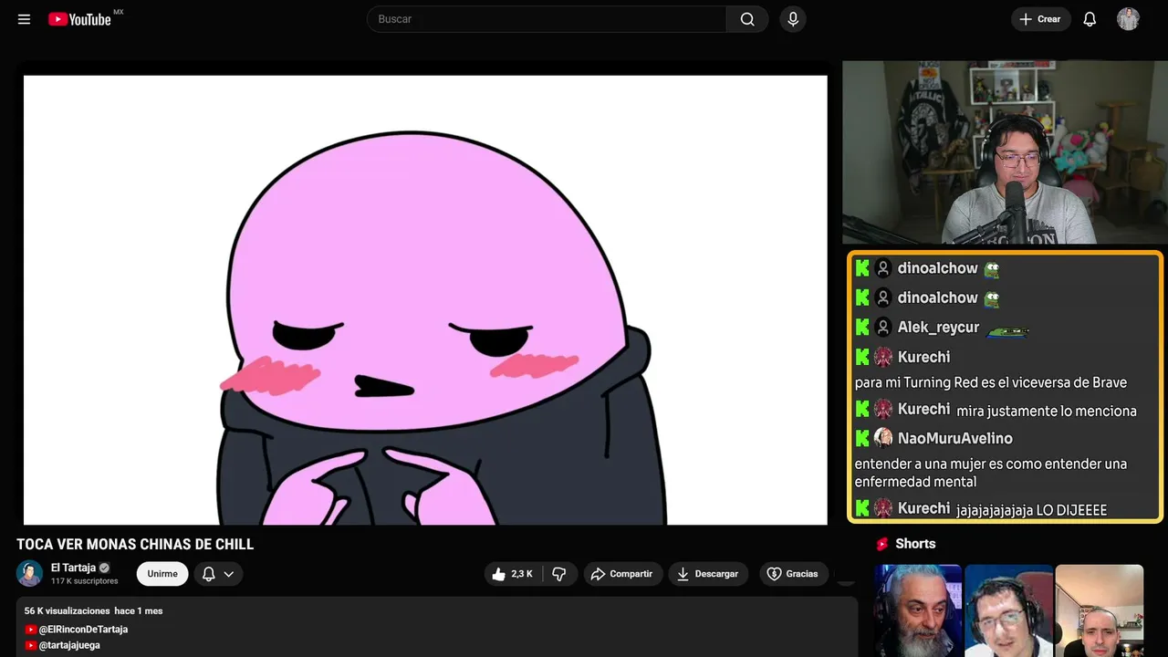This screenshot has width=1168, height=657.
Task: Click the "117 K suscriptores" count
Action: click(85, 581)
